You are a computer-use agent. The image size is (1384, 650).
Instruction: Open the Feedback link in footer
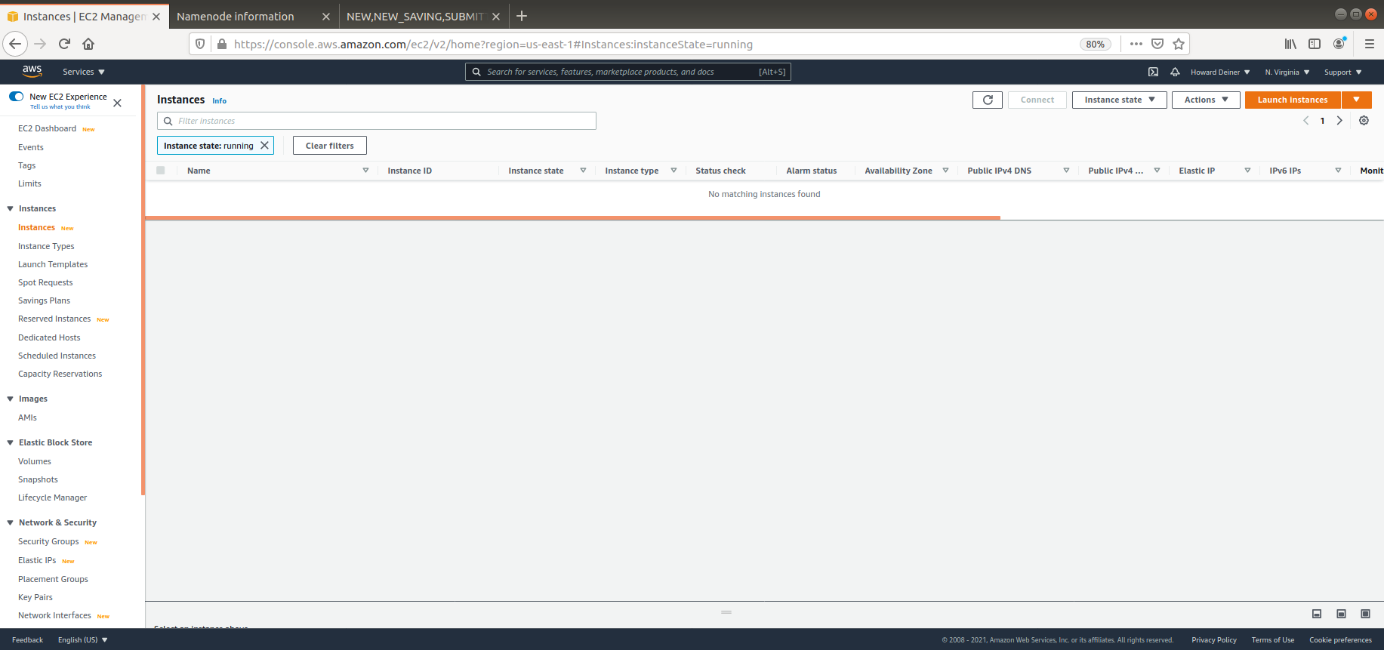(28, 640)
